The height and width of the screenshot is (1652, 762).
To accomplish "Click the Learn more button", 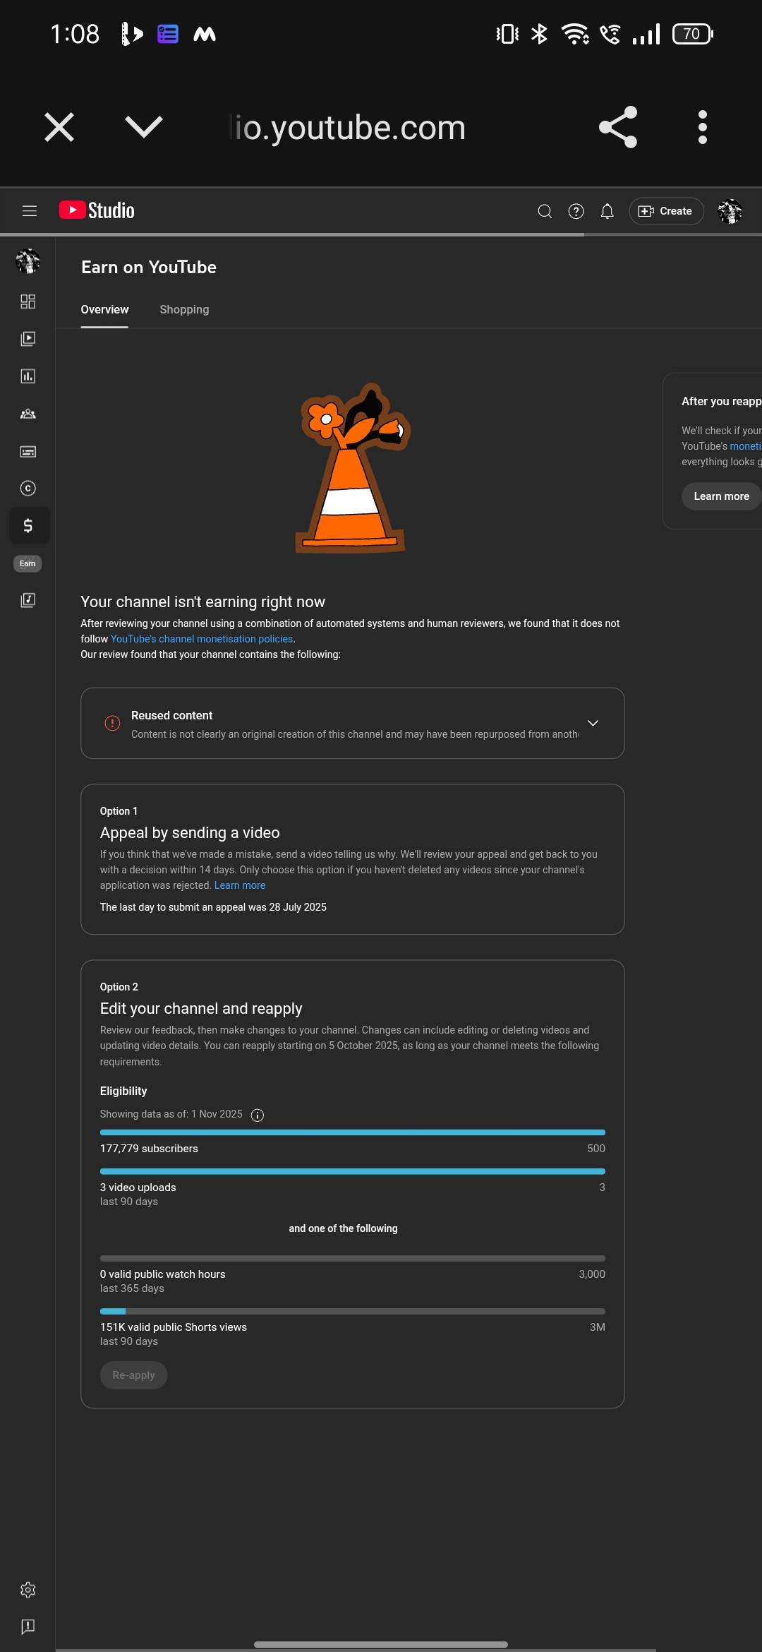I will click(720, 496).
